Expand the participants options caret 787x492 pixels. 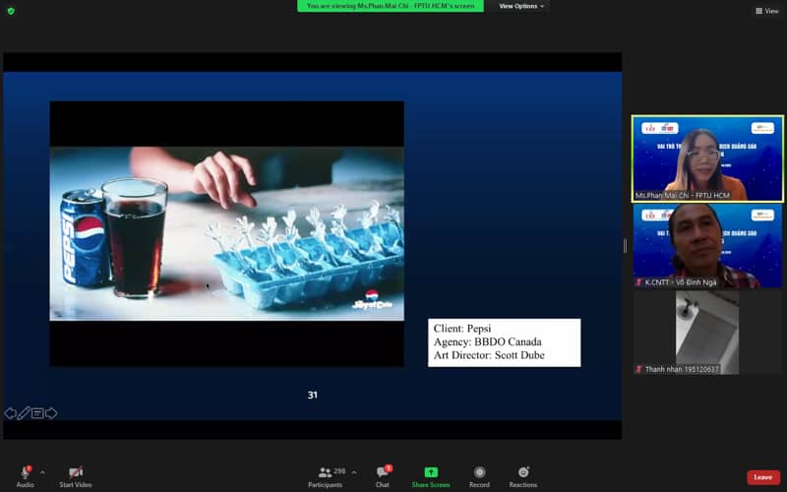pyautogui.click(x=354, y=472)
